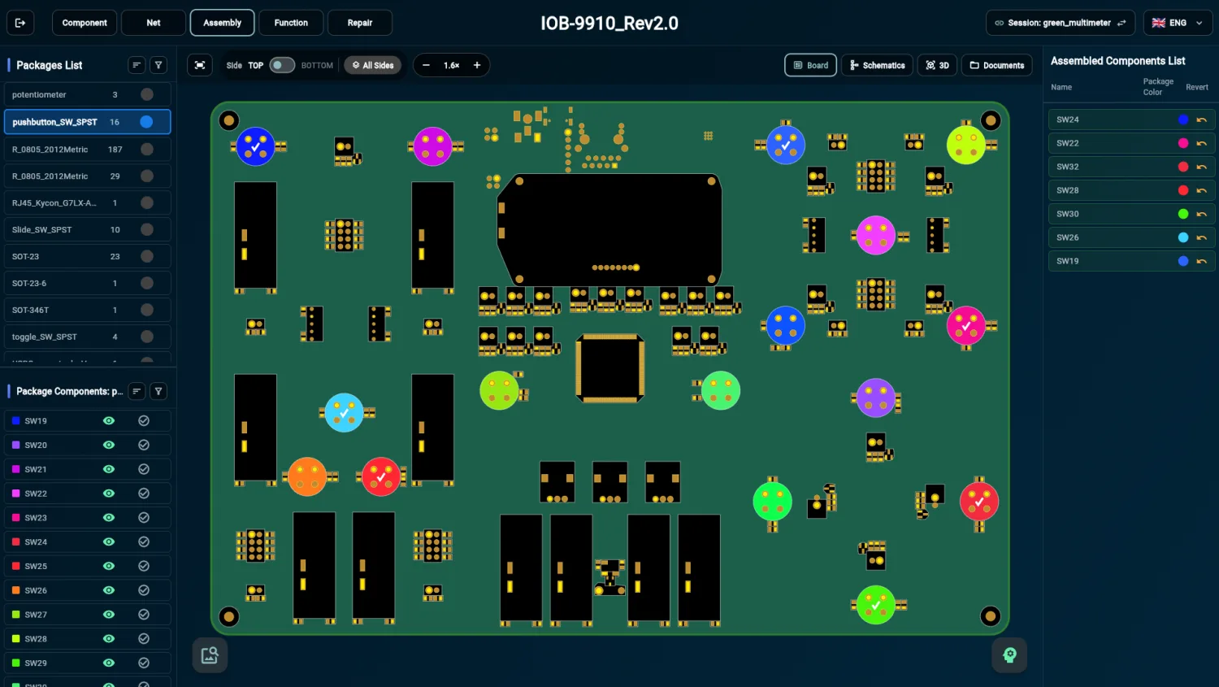Viewport: 1219px width, 687px height.
Task: Select toggle_SW_SPST package row
Action: [87, 337]
